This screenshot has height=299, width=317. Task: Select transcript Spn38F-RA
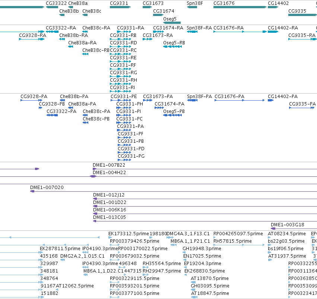pos(199,28)
